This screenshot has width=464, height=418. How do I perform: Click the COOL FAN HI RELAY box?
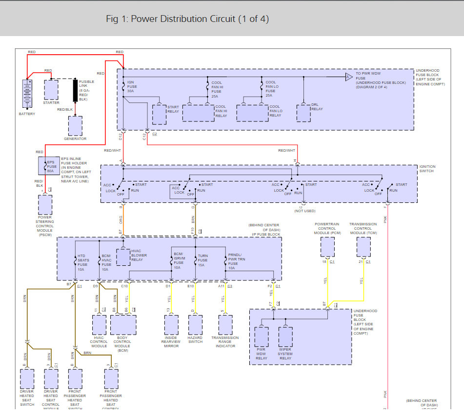(198, 113)
